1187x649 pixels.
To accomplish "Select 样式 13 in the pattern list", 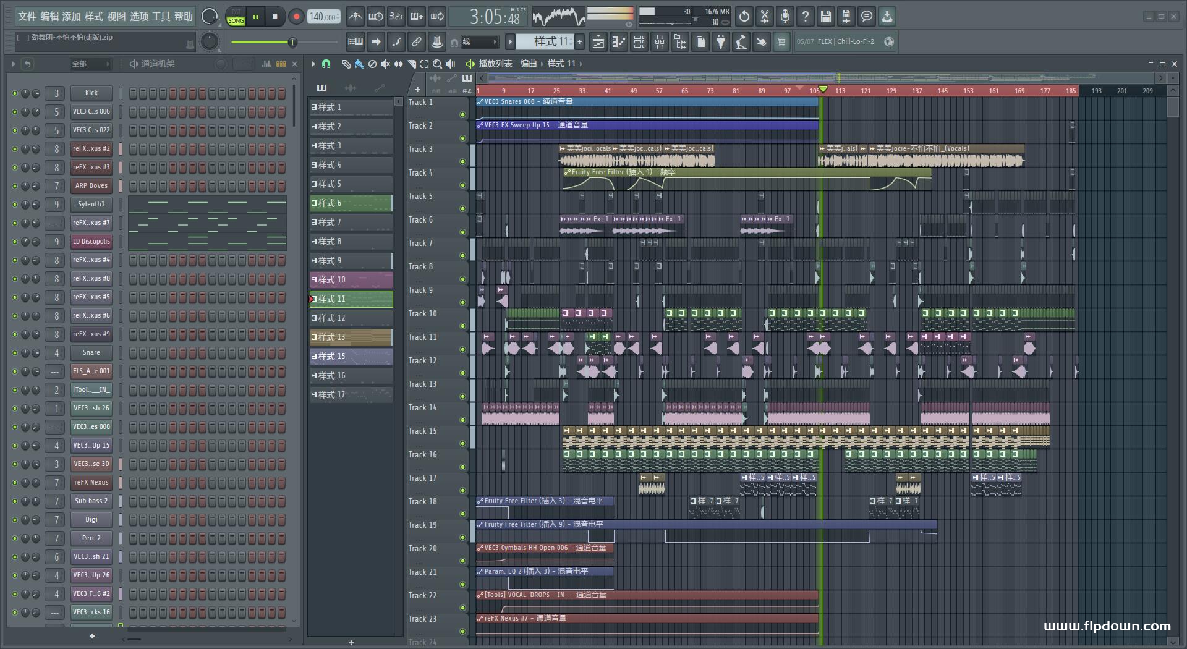I will tap(351, 337).
